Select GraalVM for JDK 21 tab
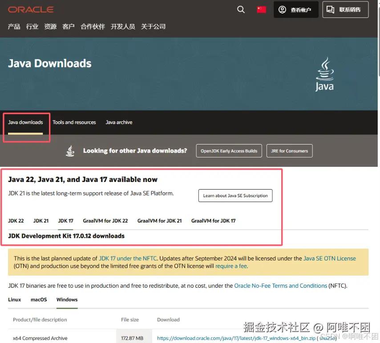Viewport: 380px width, 343px height. (x=159, y=221)
